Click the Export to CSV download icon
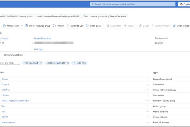The height and width of the screenshot is (127, 190). 68,26
